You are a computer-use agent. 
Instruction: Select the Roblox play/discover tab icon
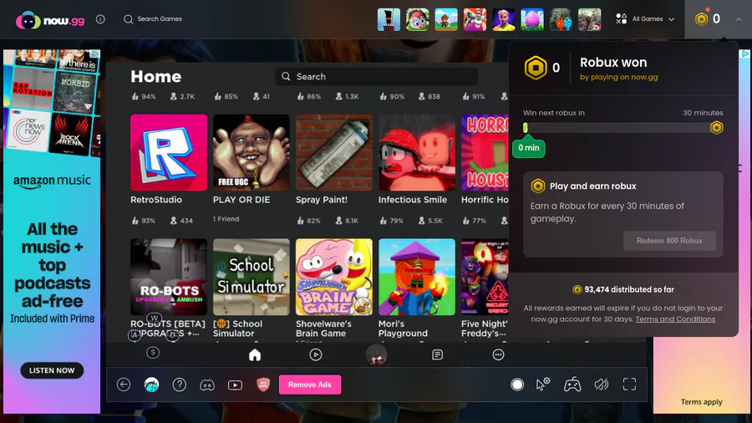(316, 355)
